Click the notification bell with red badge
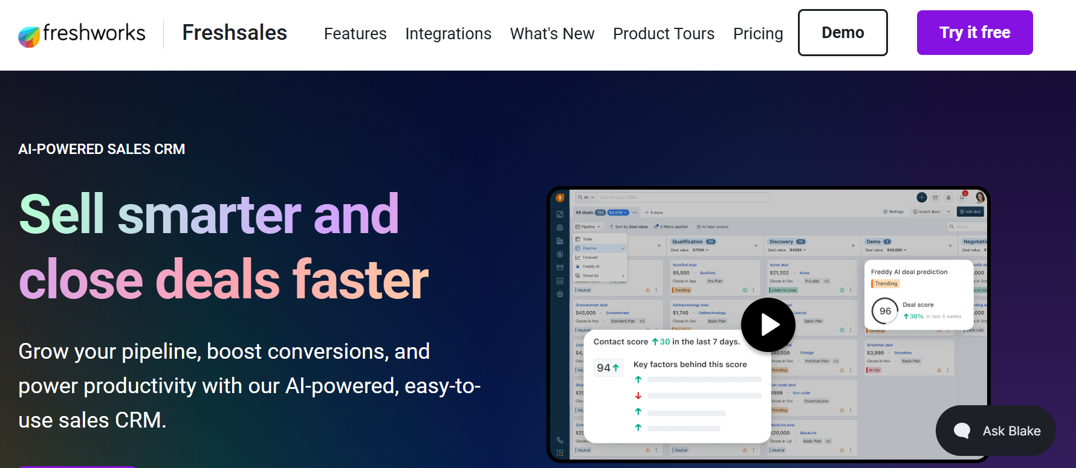The height and width of the screenshot is (468, 1076). click(x=962, y=197)
